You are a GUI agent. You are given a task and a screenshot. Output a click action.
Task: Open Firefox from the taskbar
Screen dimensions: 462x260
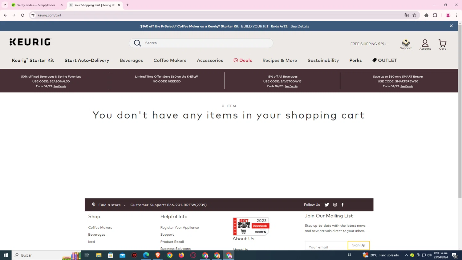pyautogui.click(x=181, y=255)
